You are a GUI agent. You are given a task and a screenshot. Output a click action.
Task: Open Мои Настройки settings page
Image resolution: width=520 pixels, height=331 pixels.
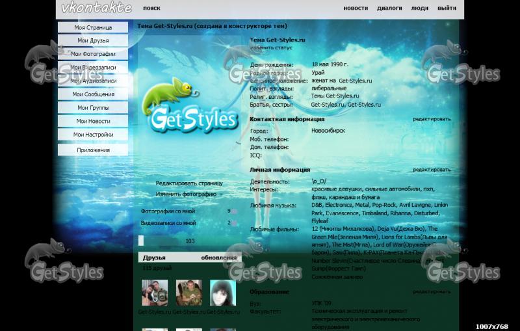tap(93, 135)
